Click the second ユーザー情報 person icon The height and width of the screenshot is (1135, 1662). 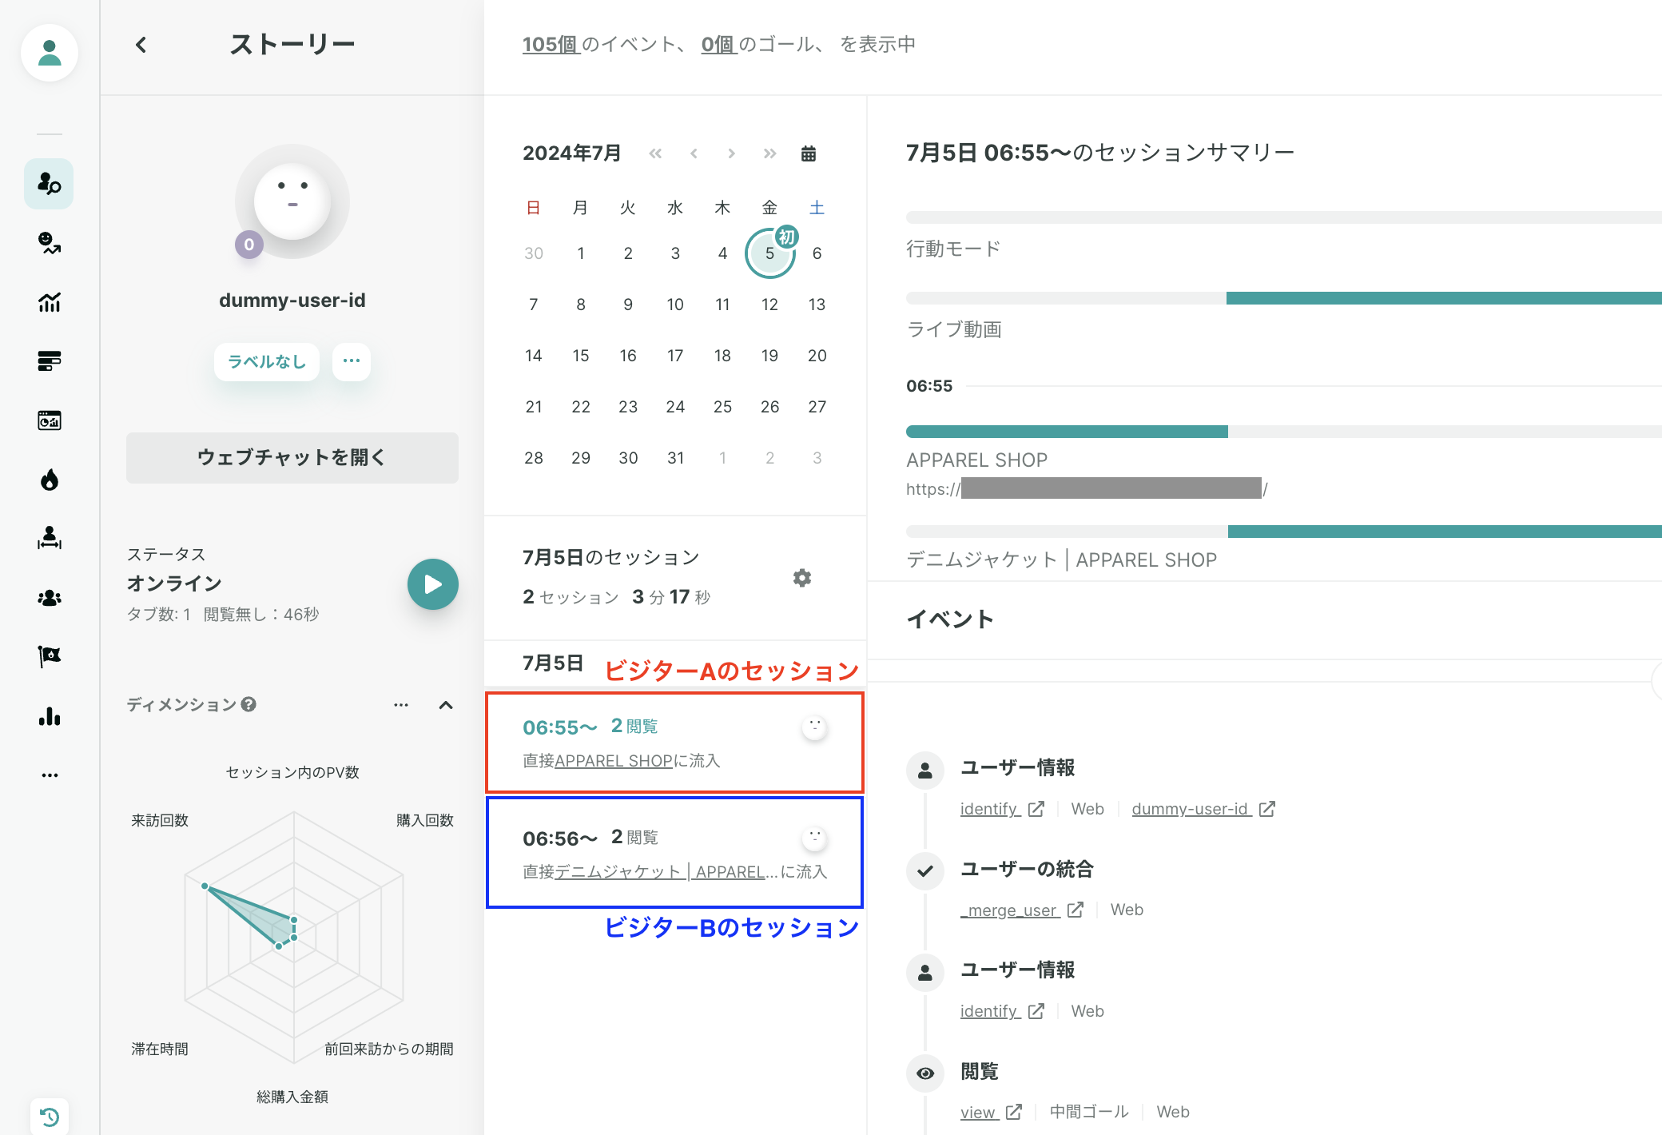coord(925,973)
